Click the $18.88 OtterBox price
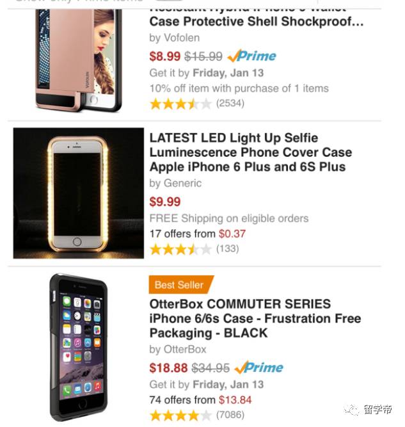405x427 pixels. pos(168,368)
